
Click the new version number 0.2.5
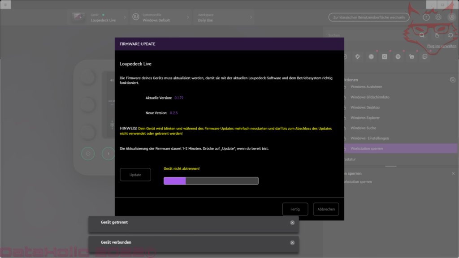tap(173, 113)
